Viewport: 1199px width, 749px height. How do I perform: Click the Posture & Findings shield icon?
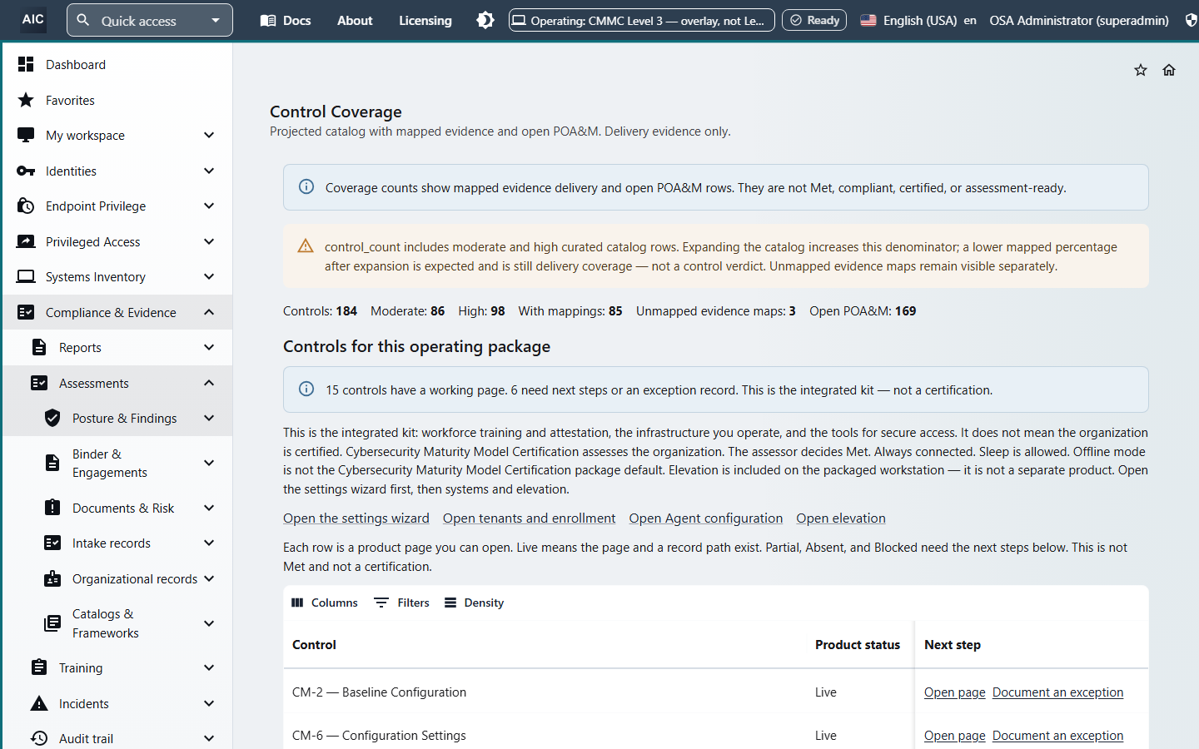[x=52, y=418]
